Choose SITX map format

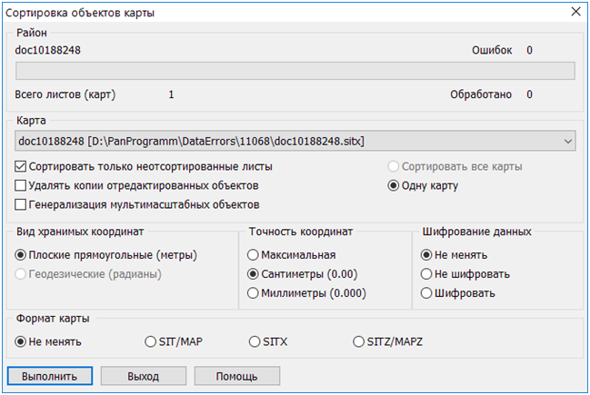pyautogui.click(x=255, y=342)
